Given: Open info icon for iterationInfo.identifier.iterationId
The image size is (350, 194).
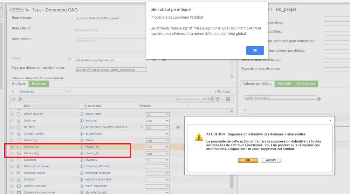Looking at the screenshot, I should tap(82, 127).
